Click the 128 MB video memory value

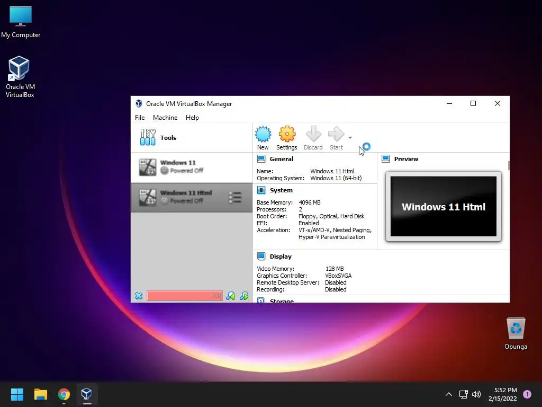click(x=335, y=269)
